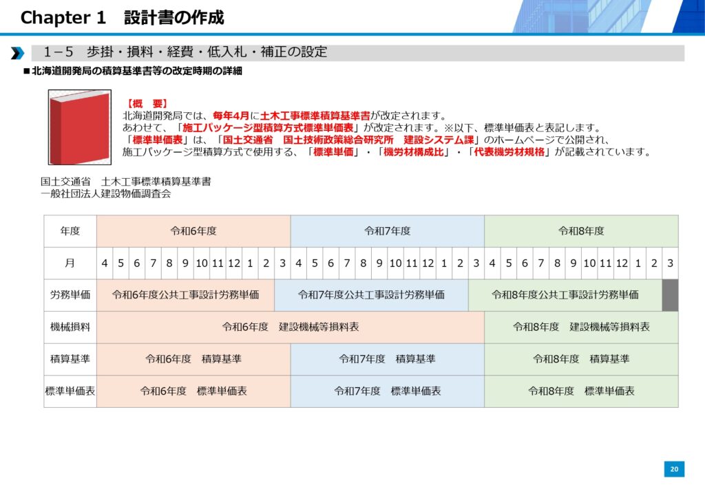Image resolution: width=705 pixels, height=498 pixels.
Task: Select the 令和7年度 fiscal year header cell
Action: [x=388, y=231]
